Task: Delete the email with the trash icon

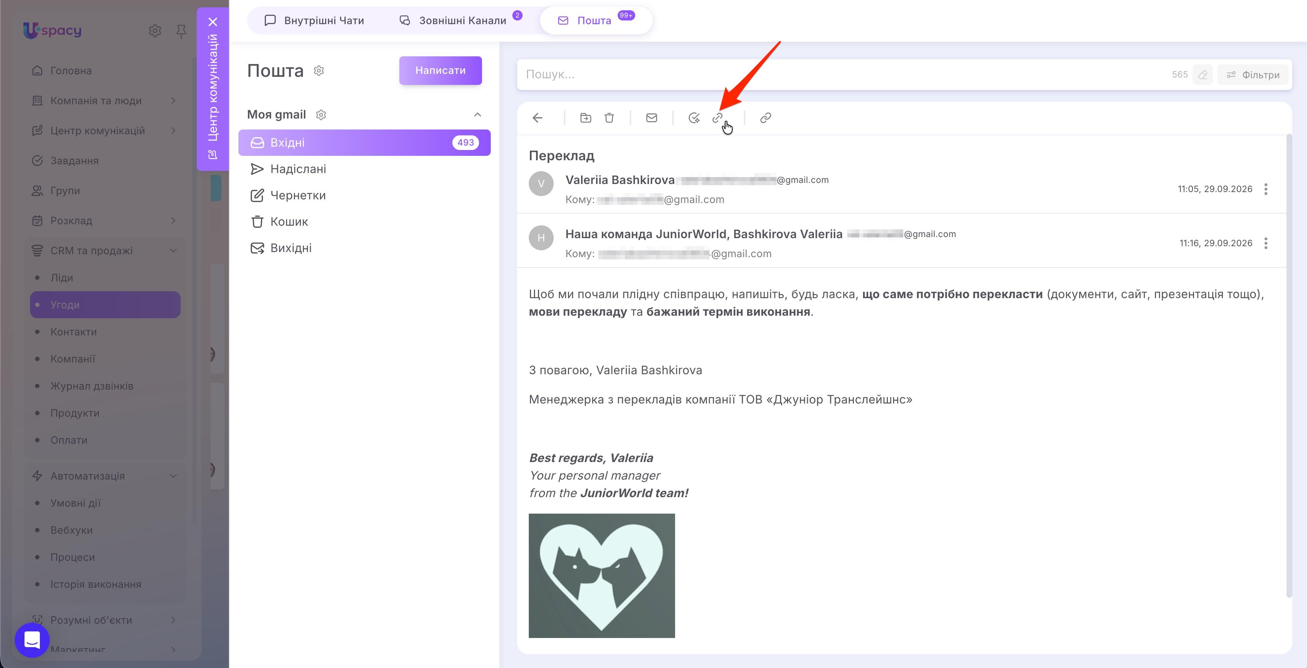Action: (609, 118)
